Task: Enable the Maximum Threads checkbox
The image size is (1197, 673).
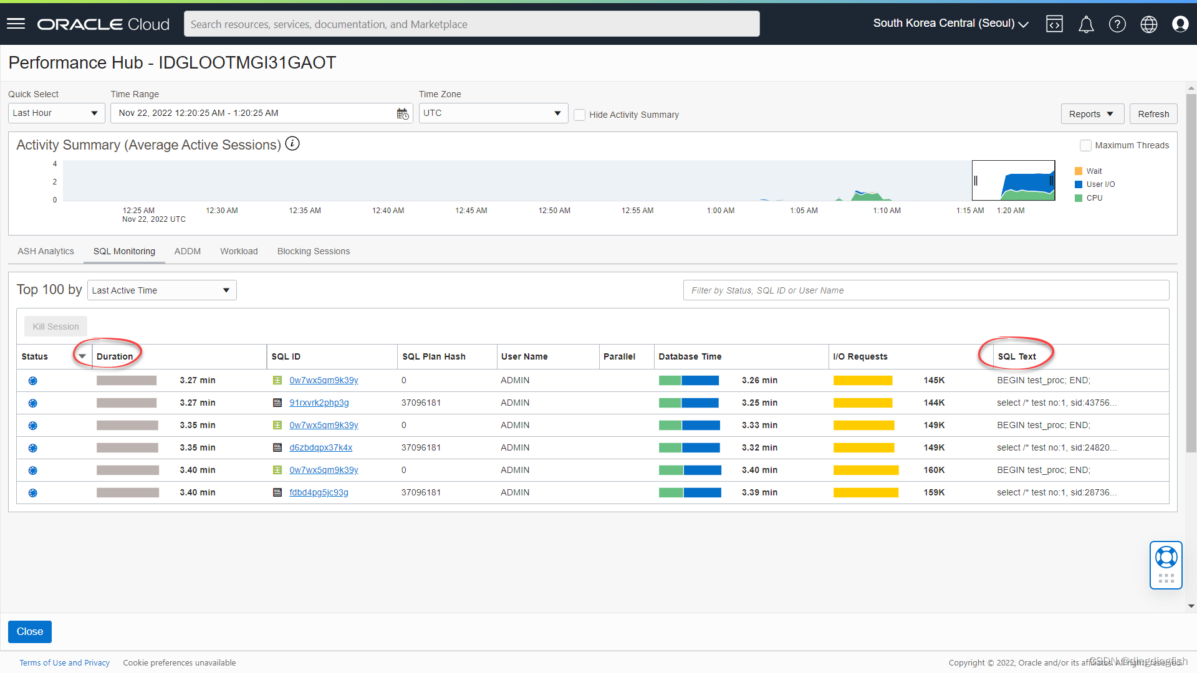Action: pos(1085,145)
